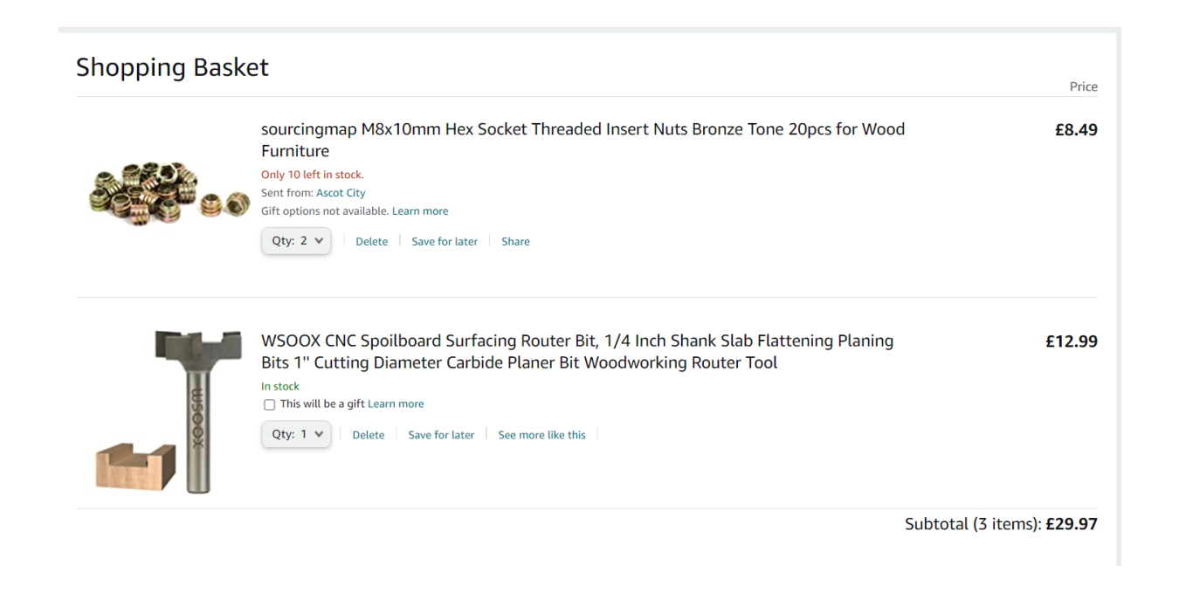Image resolution: width=1179 pixels, height=593 pixels.
Task: Expand the Qty: 2 quantity dropdown
Action: point(296,241)
